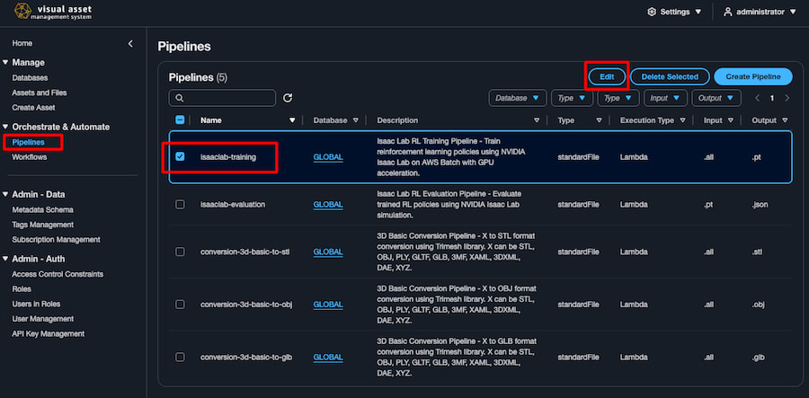Open the Input filter dropdown
This screenshot has height=398, width=809.
coord(665,98)
